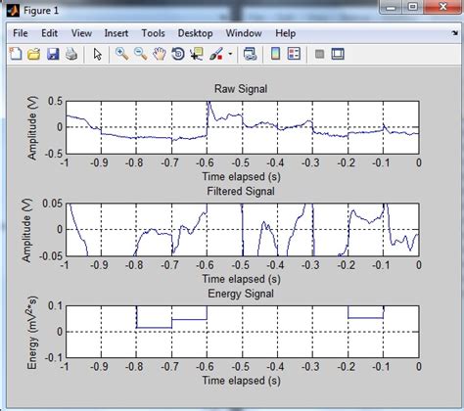Click inside the Raw Signal axes
Image resolution: width=464 pixels, height=411 pixels.
coord(243,127)
